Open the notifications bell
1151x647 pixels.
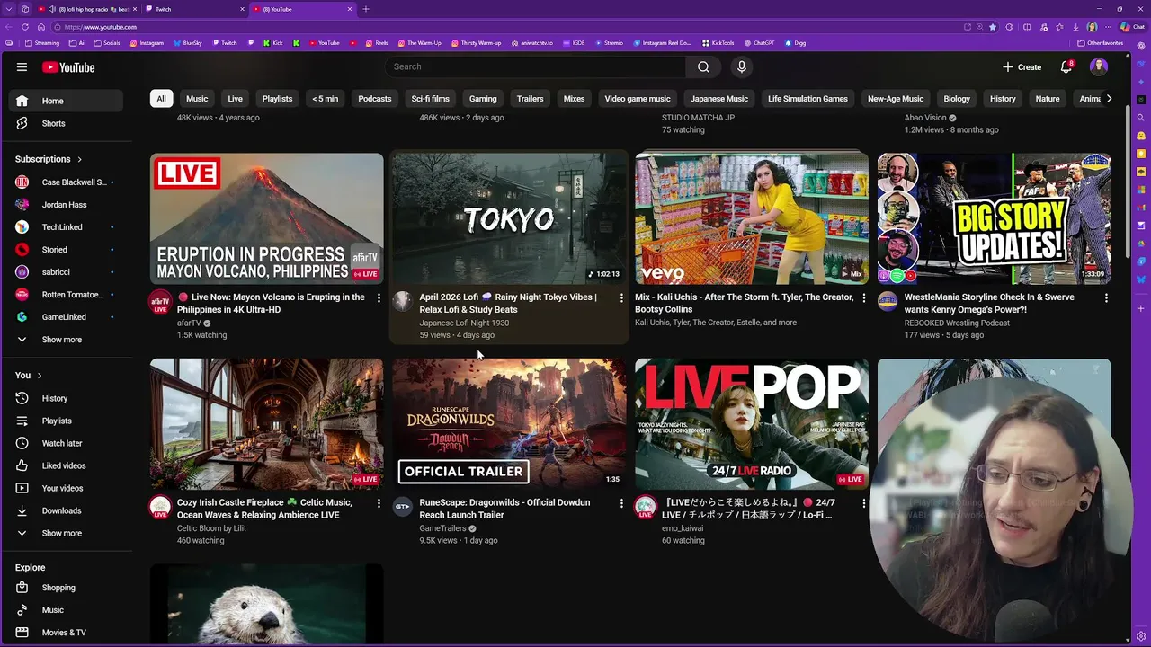click(1066, 66)
